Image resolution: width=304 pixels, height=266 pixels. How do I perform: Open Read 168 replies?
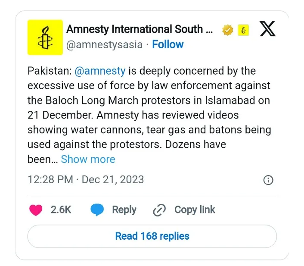152,236
